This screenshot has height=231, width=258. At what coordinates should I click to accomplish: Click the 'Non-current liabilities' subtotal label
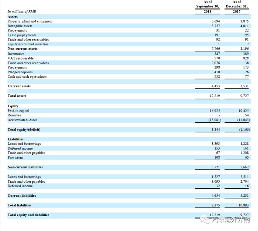(25, 167)
